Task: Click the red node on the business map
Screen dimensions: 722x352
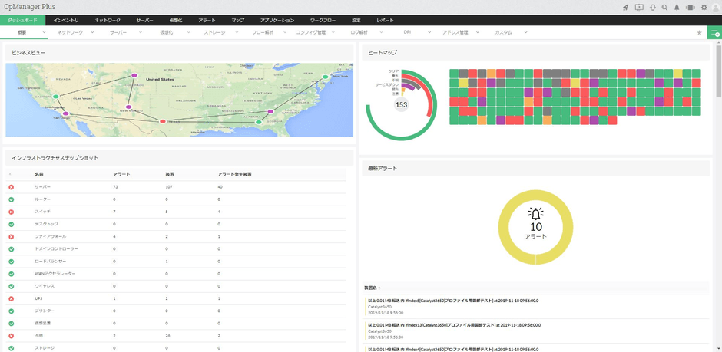Action: click(162, 121)
